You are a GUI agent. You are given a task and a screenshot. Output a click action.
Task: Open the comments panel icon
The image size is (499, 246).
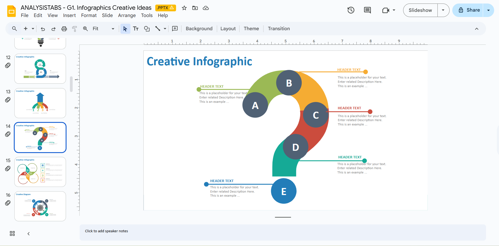367,10
